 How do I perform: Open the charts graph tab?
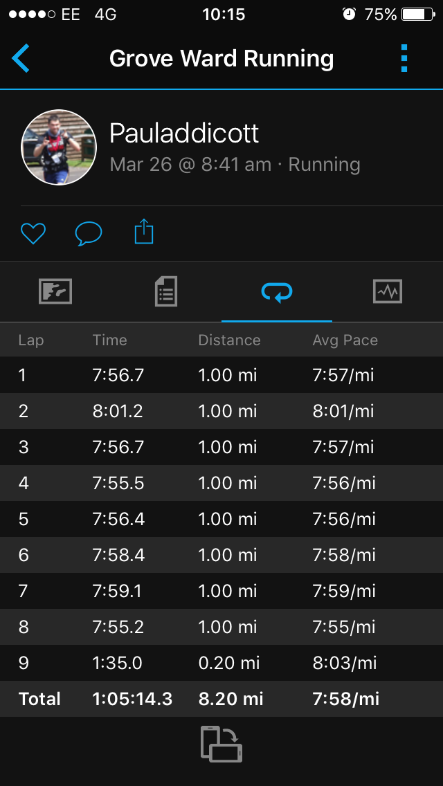click(388, 292)
